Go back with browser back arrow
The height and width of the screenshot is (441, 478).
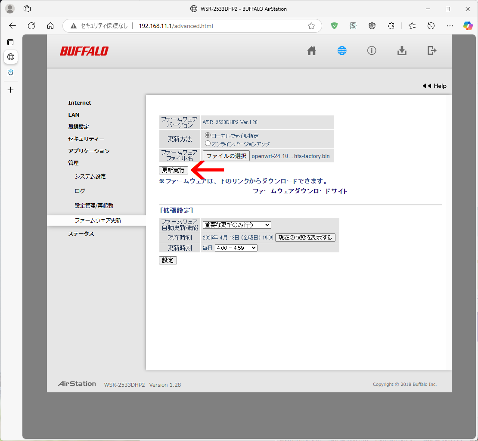12,26
